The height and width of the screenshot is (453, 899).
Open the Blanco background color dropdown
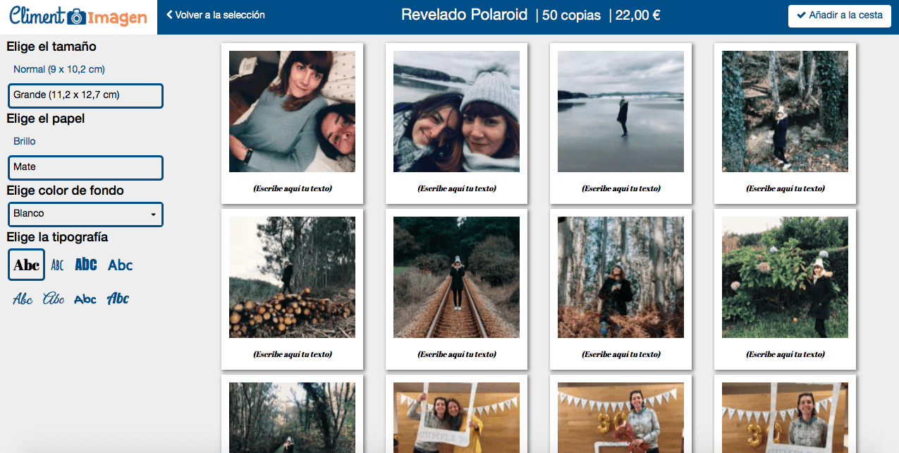pyautogui.click(x=85, y=214)
